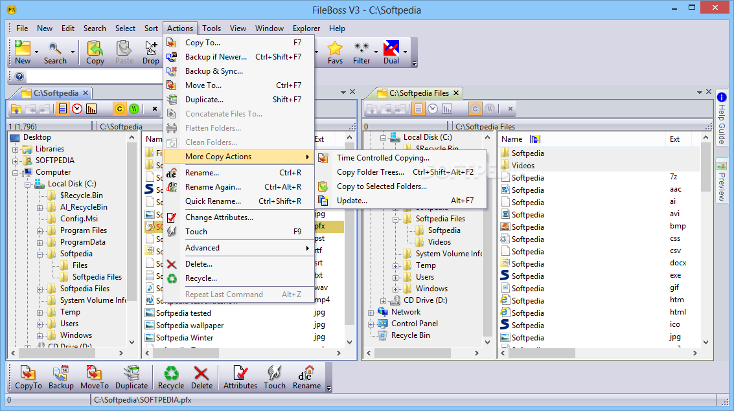Click Recycle button in bottom toolbar
Screen dimensions: 734x411
(x=171, y=377)
